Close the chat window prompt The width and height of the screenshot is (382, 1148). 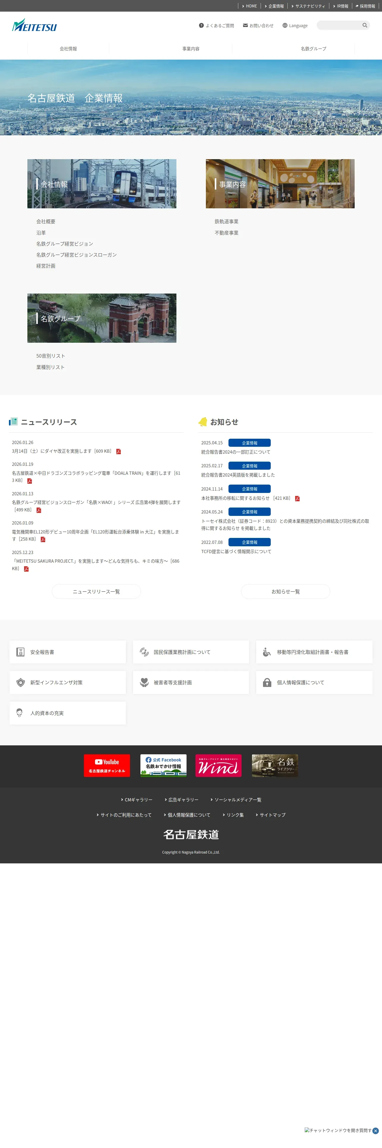(376, 1131)
